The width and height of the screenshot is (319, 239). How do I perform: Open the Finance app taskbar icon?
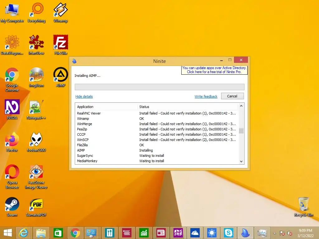point(144,233)
